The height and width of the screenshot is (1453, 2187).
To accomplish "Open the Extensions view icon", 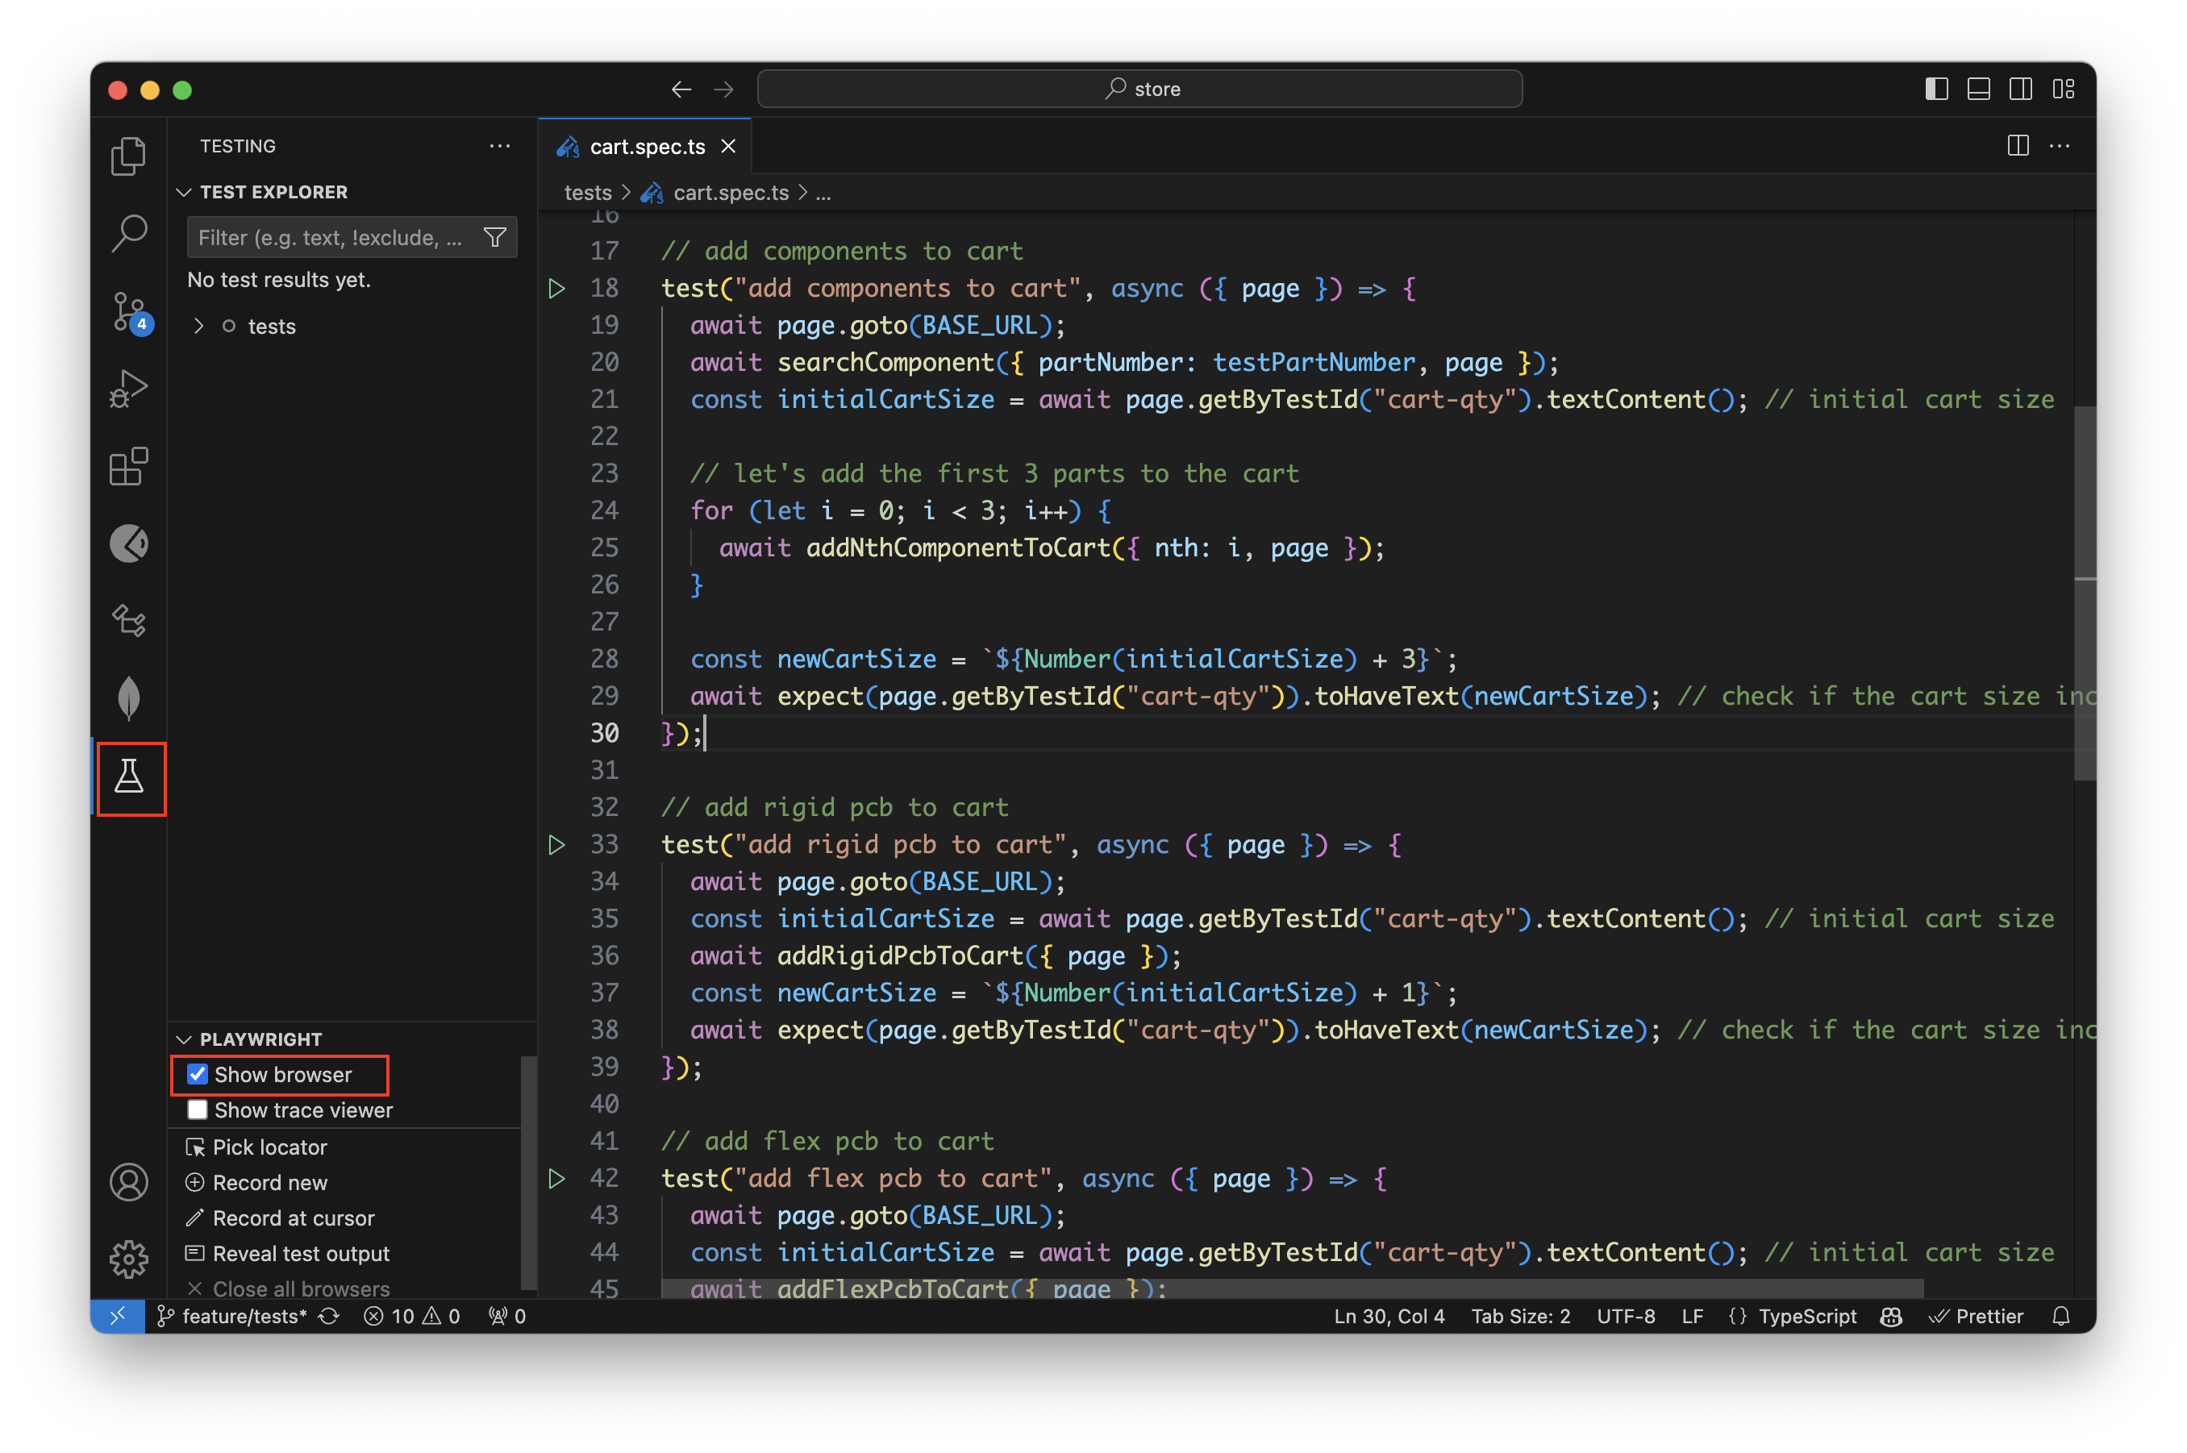I will tap(128, 466).
